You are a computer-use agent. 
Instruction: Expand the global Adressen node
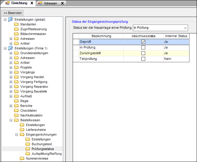tap(11, 39)
